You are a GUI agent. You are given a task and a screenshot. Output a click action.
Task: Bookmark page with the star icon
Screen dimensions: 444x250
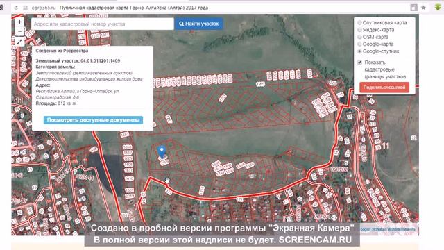[423, 8]
